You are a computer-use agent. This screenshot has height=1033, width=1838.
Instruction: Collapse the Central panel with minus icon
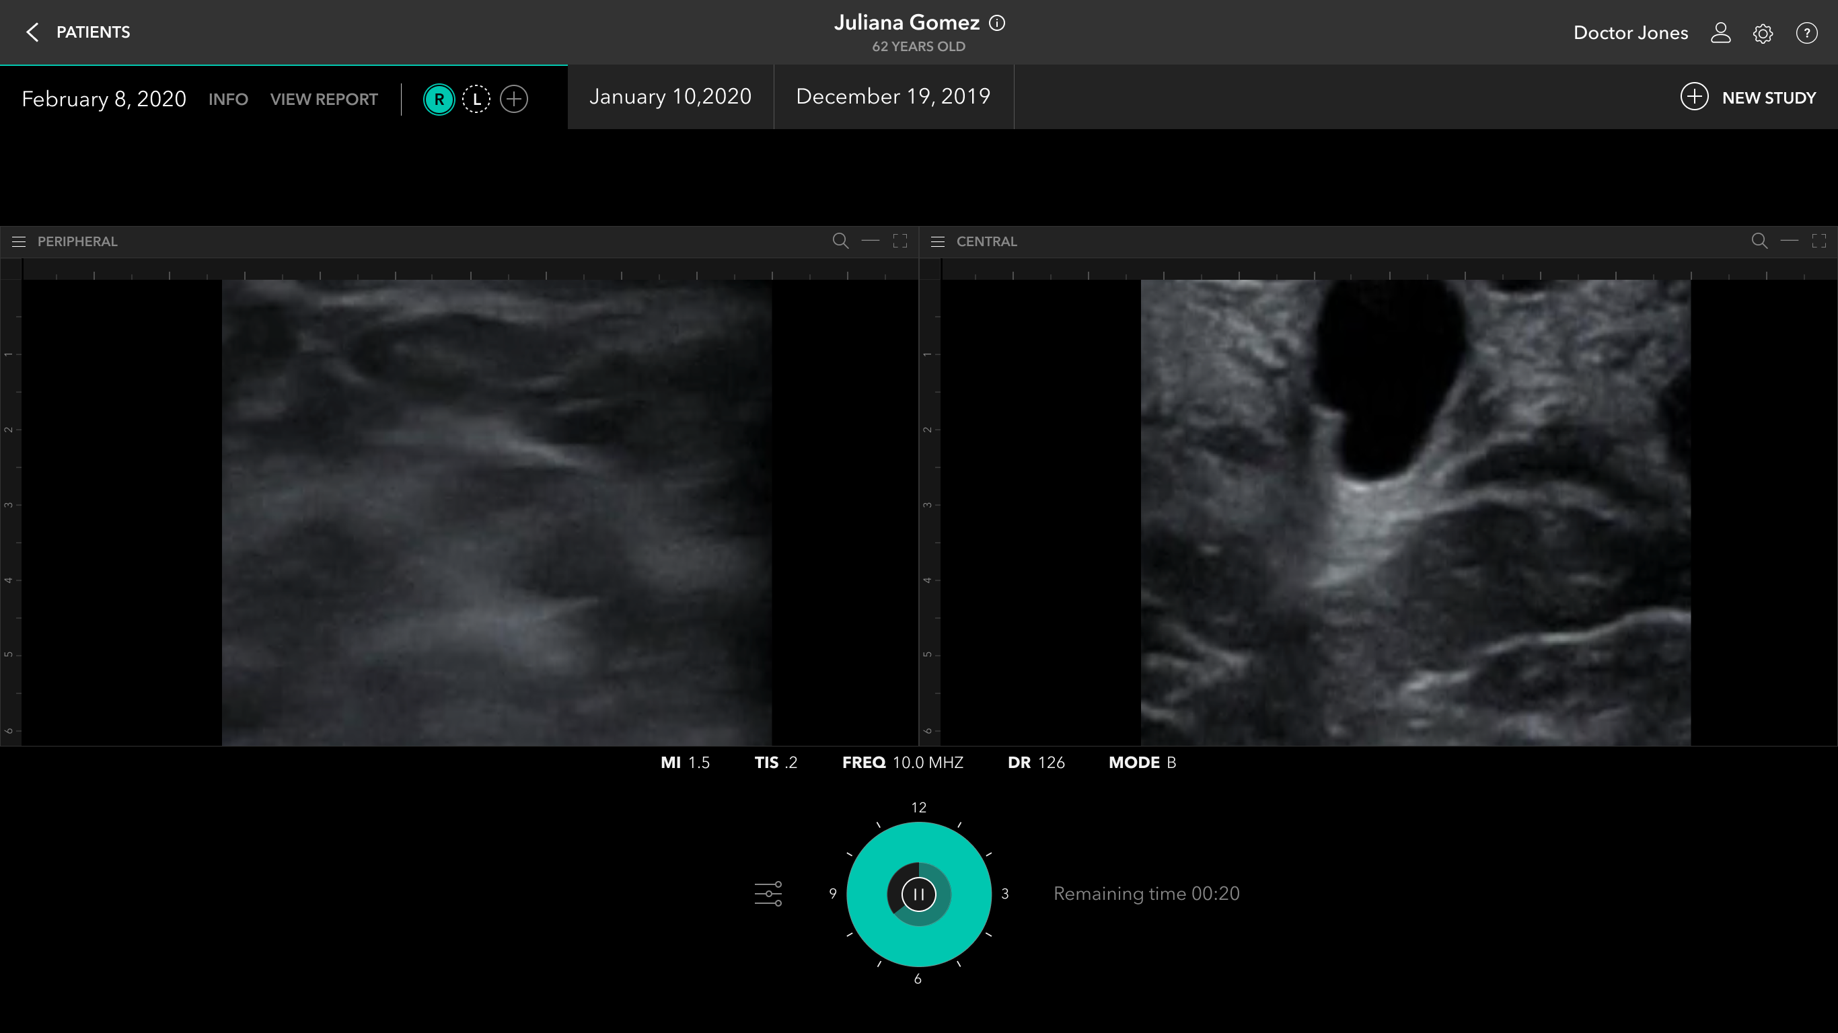pos(1789,241)
